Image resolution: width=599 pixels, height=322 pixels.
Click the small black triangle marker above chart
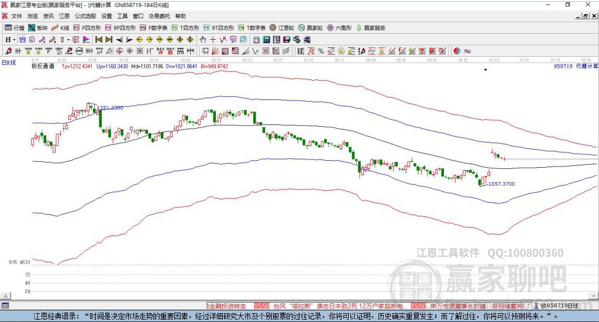[x=486, y=70]
